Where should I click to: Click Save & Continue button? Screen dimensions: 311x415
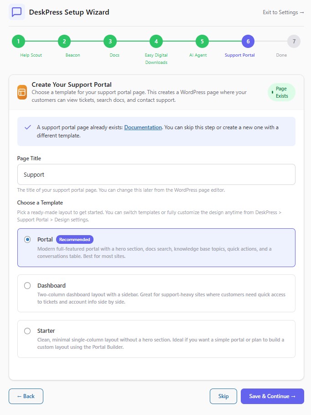(272, 396)
